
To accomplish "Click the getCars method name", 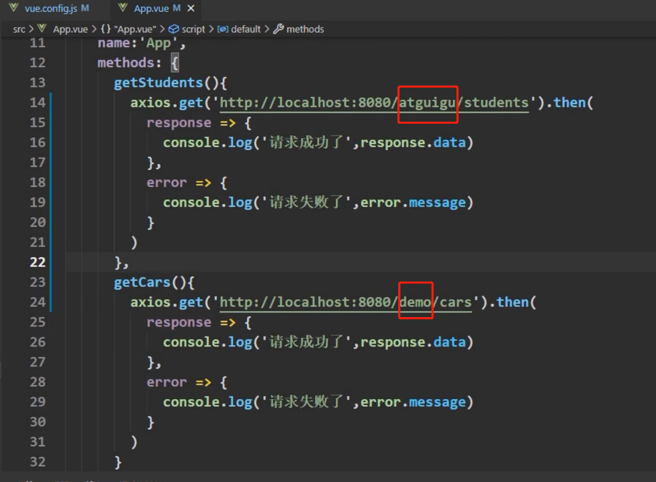I will (x=142, y=282).
